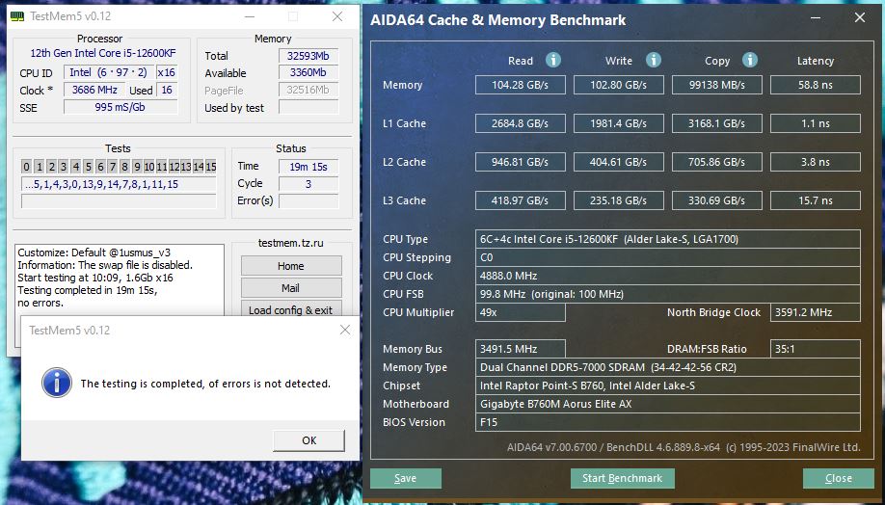Click the Read info icon in AIDA64
The image size is (885, 505).
553,60
